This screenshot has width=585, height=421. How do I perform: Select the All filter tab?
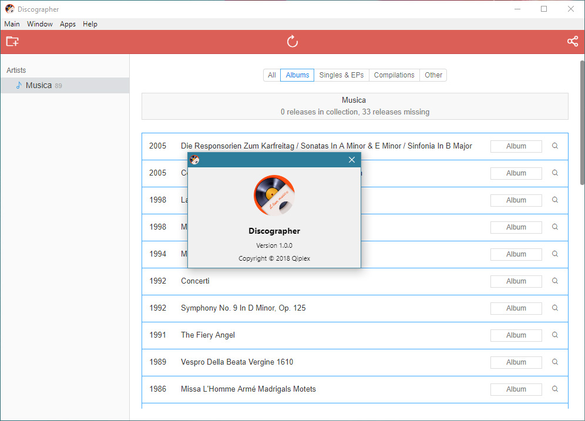(x=272, y=75)
